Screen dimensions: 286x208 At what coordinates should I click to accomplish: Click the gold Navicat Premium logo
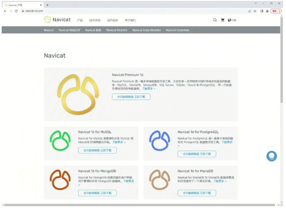click(x=78, y=94)
